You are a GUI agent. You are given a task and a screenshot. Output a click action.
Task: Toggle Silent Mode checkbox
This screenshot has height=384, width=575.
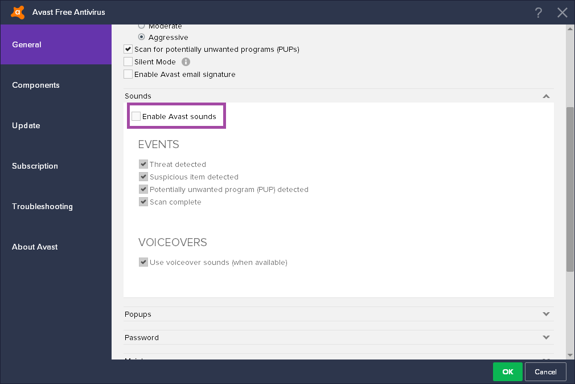(128, 62)
